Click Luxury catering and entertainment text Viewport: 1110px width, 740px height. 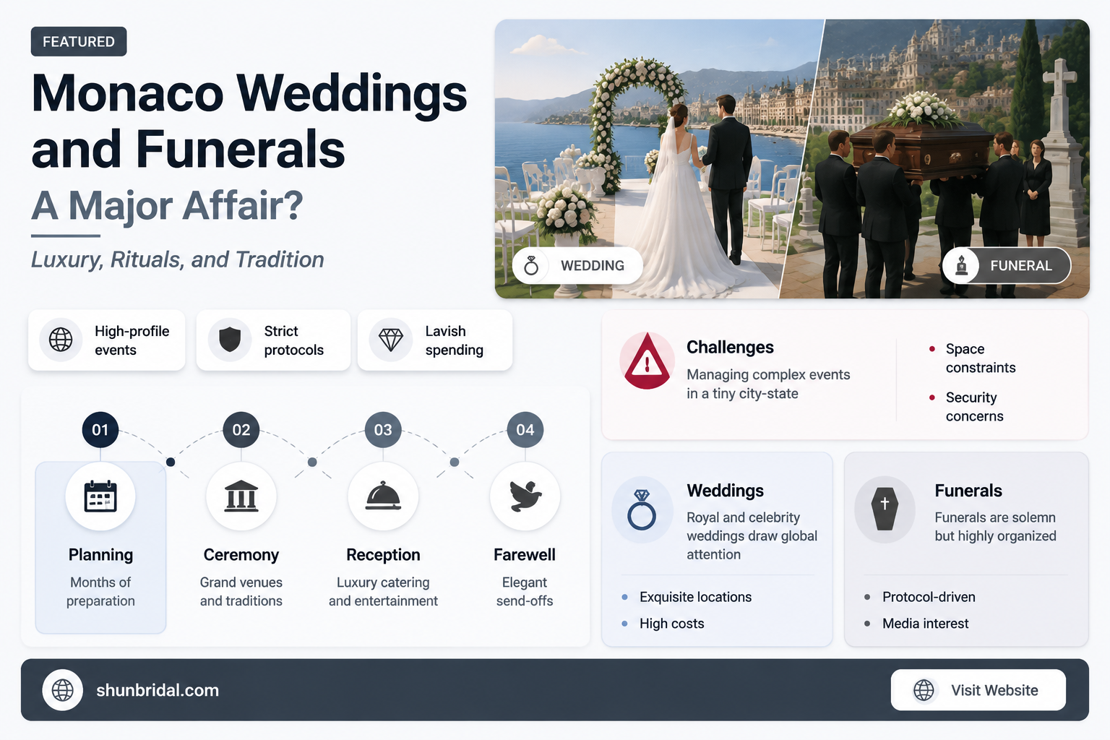(383, 592)
